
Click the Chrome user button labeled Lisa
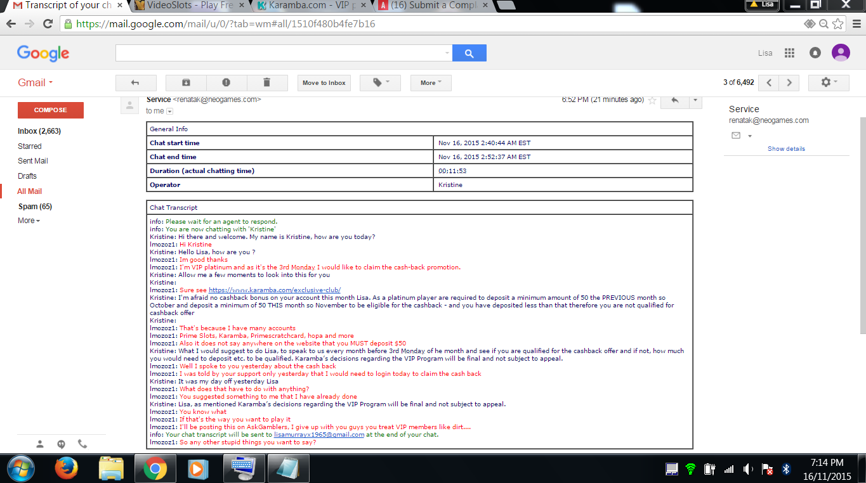762,4
